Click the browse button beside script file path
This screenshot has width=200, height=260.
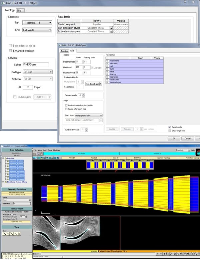101,120
